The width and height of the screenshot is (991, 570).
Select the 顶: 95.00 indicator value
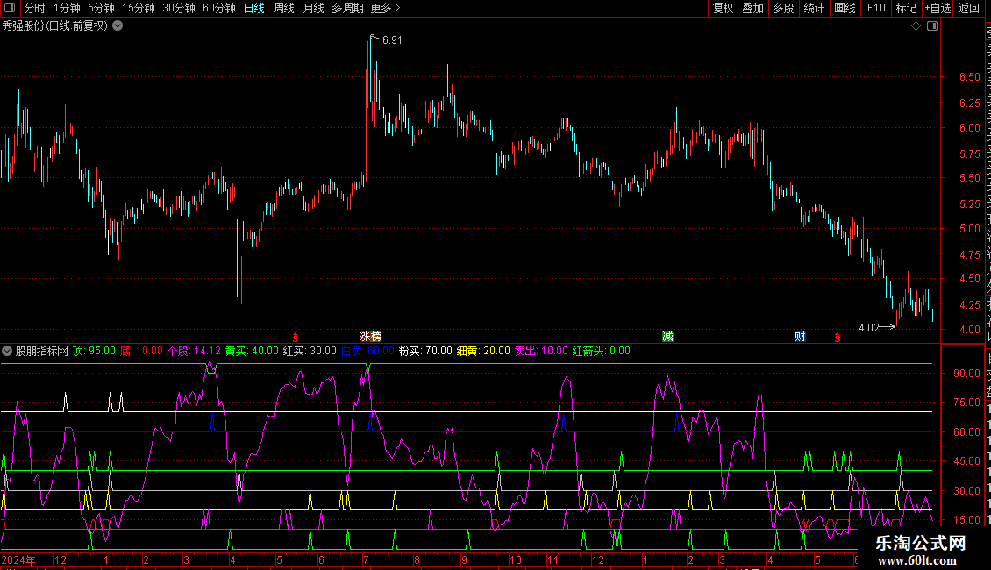pyautogui.click(x=94, y=351)
